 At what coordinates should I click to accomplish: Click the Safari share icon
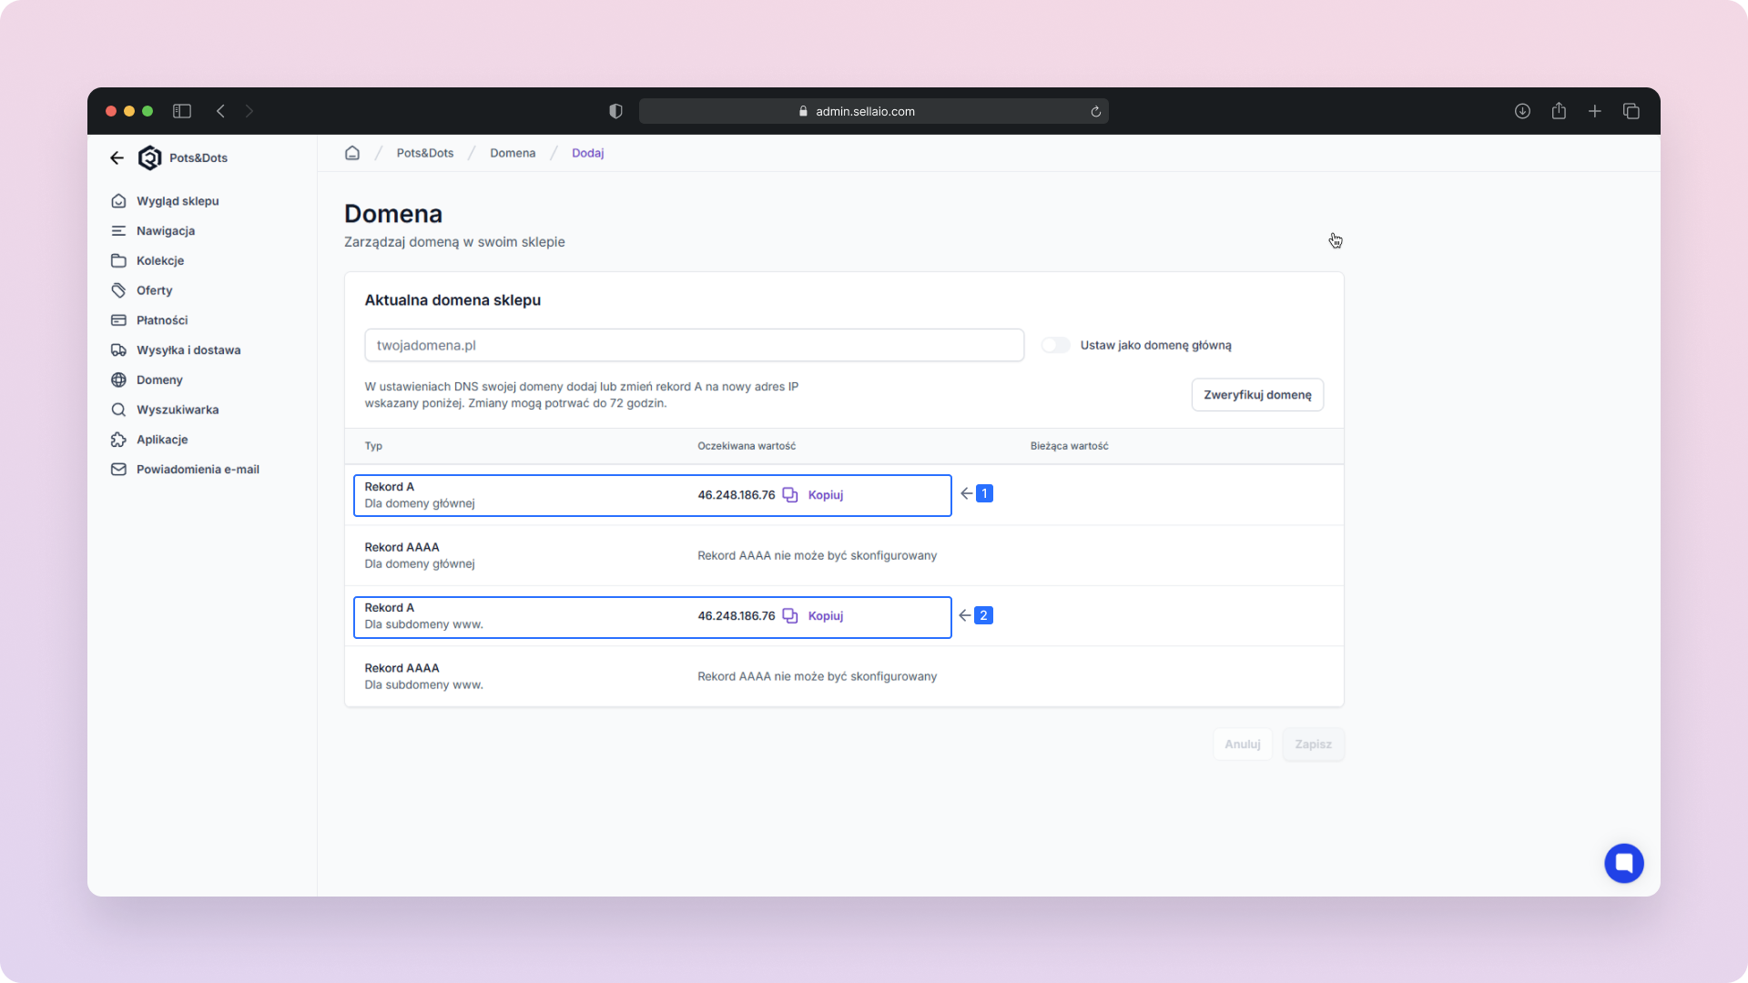pyautogui.click(x=1559, y=111)
